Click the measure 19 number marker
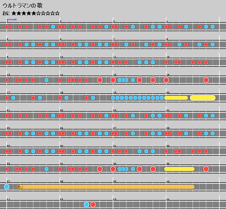 click(115, 93)
